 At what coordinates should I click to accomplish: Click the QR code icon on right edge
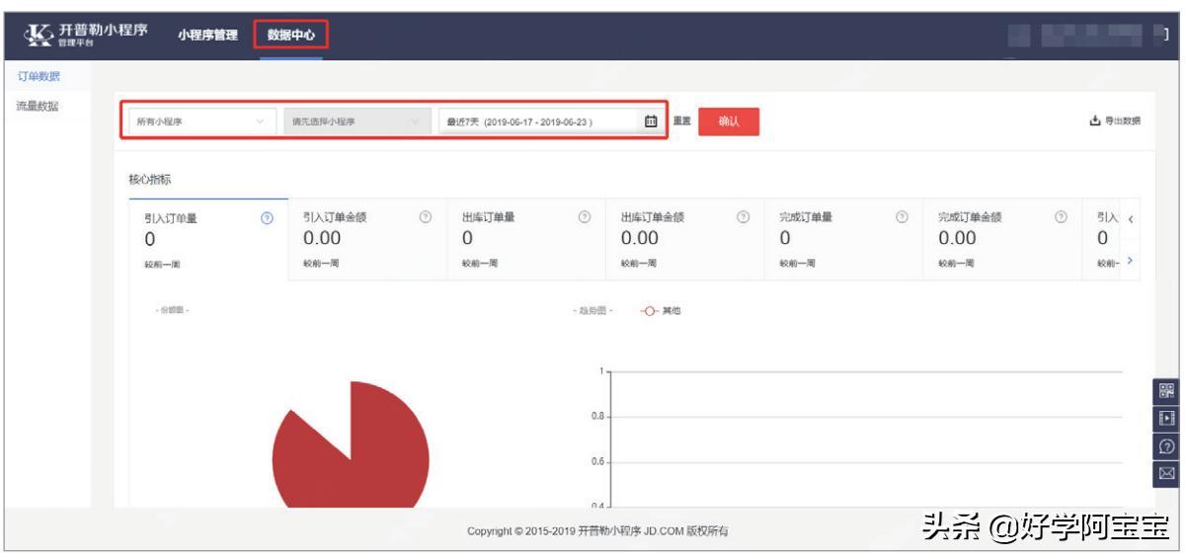tap(1166, 390)
